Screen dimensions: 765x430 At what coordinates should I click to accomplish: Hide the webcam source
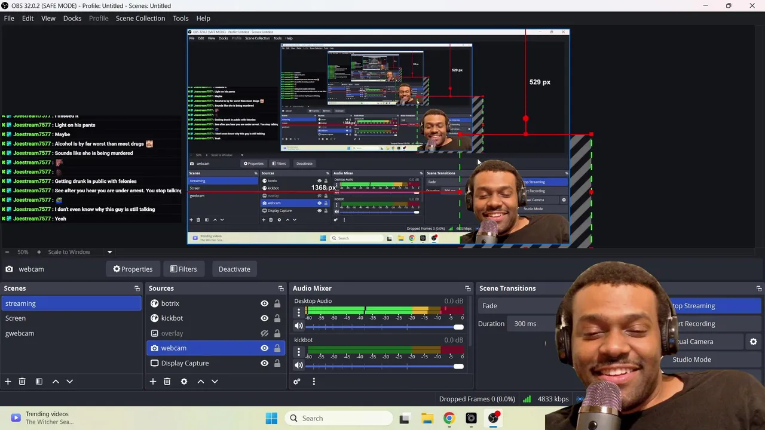coord(264,348)
